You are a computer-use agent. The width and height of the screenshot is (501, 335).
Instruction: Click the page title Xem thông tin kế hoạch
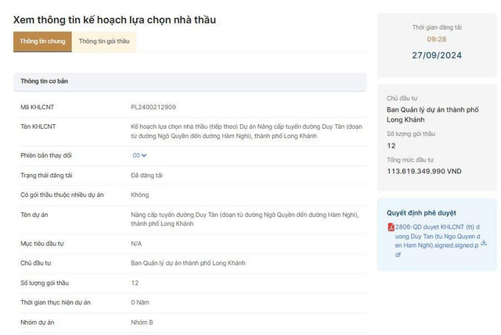click(x=114, y=20)
